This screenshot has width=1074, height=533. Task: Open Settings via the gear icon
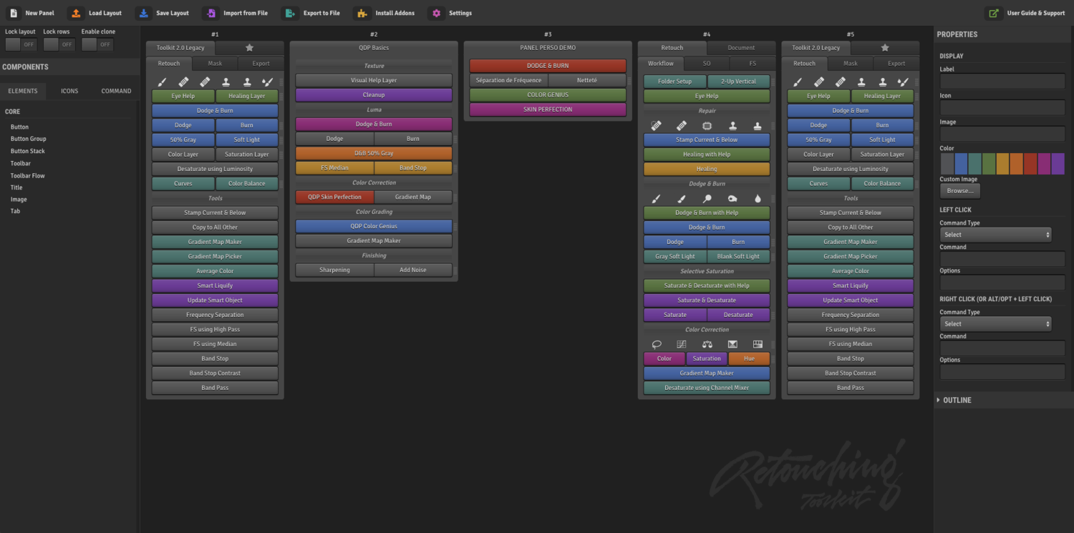[436, 13]
